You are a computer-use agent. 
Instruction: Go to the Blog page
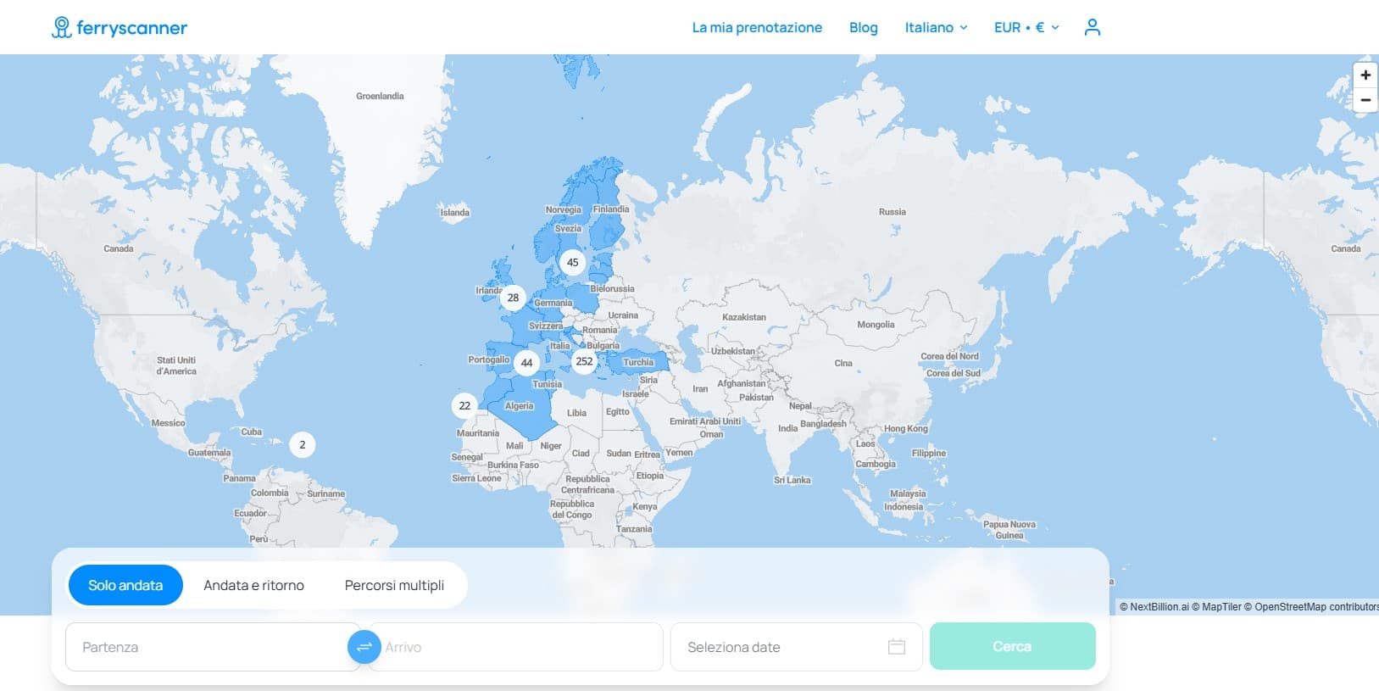863,27
